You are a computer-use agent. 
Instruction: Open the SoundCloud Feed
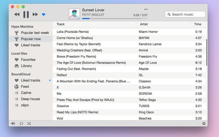pos(31,87)
